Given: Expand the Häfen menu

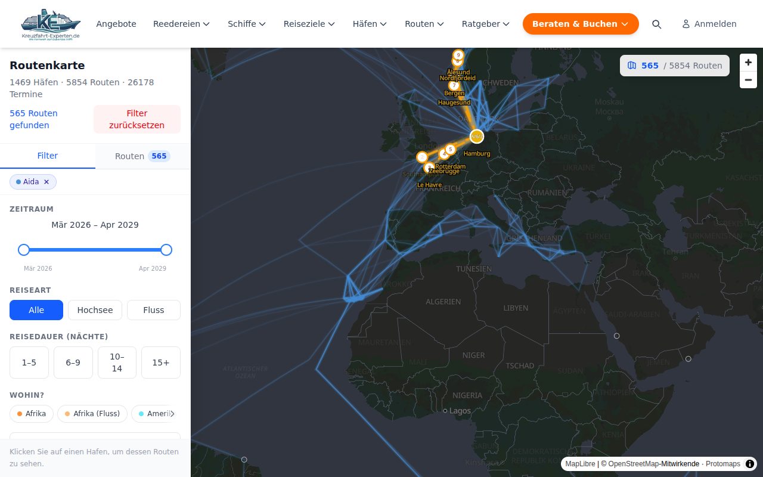Looking at the screenshot, I should pos(370,24).
